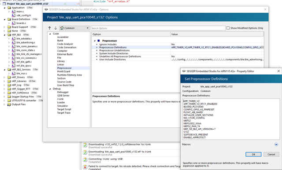Click the main.c file icon

tap(14, 11)
